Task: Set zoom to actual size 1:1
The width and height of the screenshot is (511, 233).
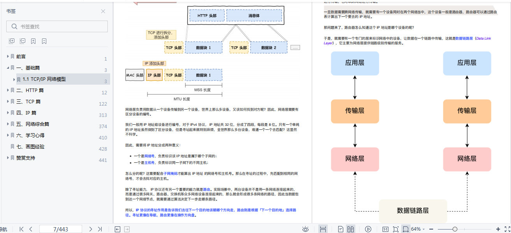Action: click(x=385, y=229)
